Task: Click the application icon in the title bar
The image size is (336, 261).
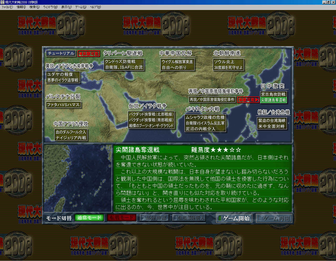Action: click(x=2, y=2)
